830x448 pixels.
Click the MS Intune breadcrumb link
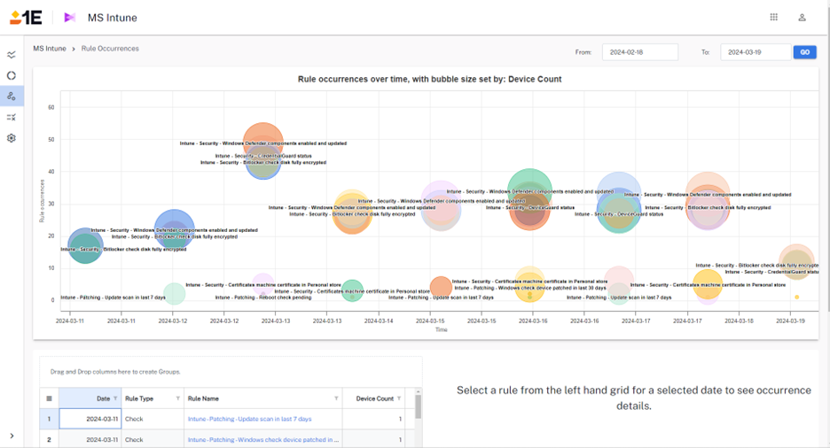(x=50, y=49)
